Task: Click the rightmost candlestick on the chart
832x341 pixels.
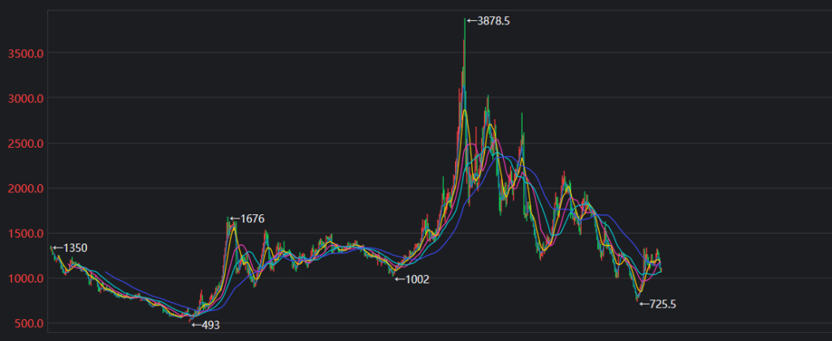Action: [x=660, y=263]
